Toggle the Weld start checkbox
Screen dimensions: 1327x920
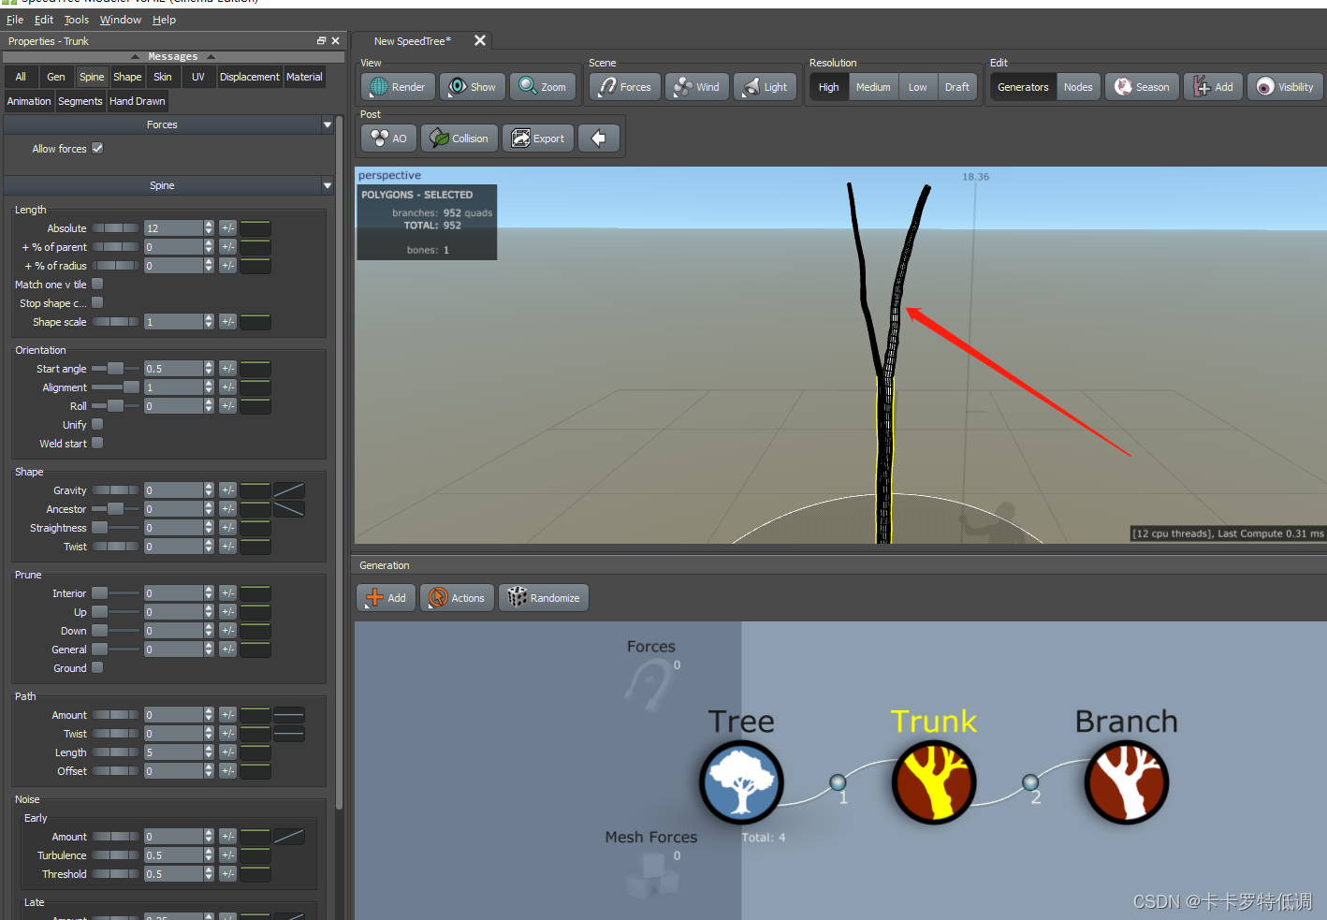pyautogui.click(x=97, y=443)
